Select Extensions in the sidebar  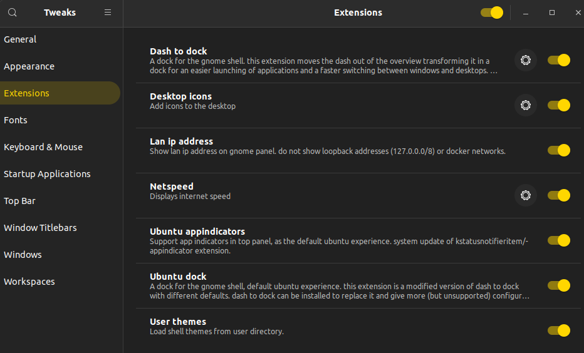(60, 93)
